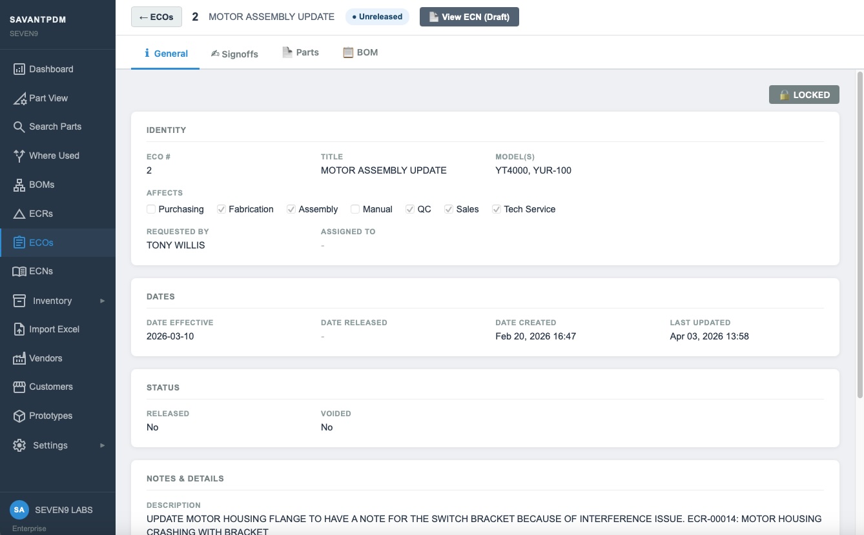
Task: Uncheck the Tech Service checkbox
Action: (497, 209)
